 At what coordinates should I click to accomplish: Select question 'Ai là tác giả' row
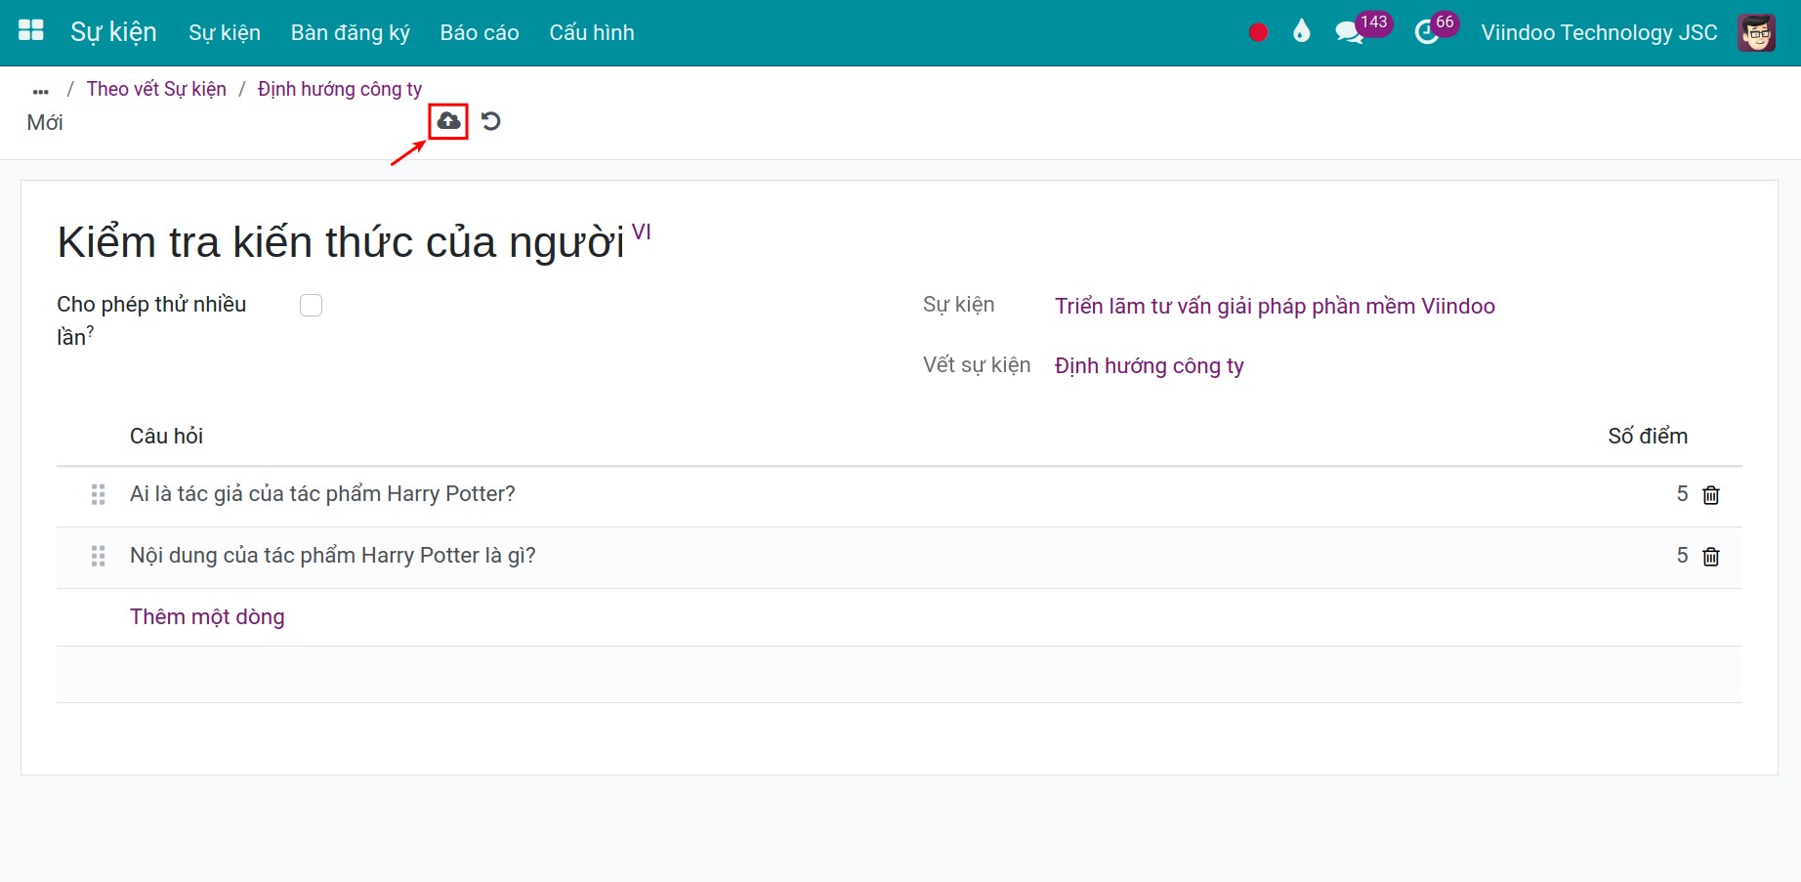pyautogui.click(x=899, y=495)
